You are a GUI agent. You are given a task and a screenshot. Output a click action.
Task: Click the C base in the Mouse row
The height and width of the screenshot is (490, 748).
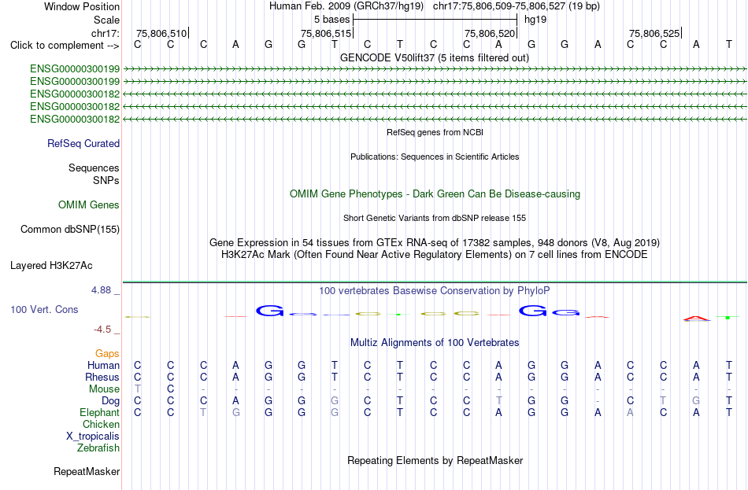pyautogui.click(x=171, y=389)
